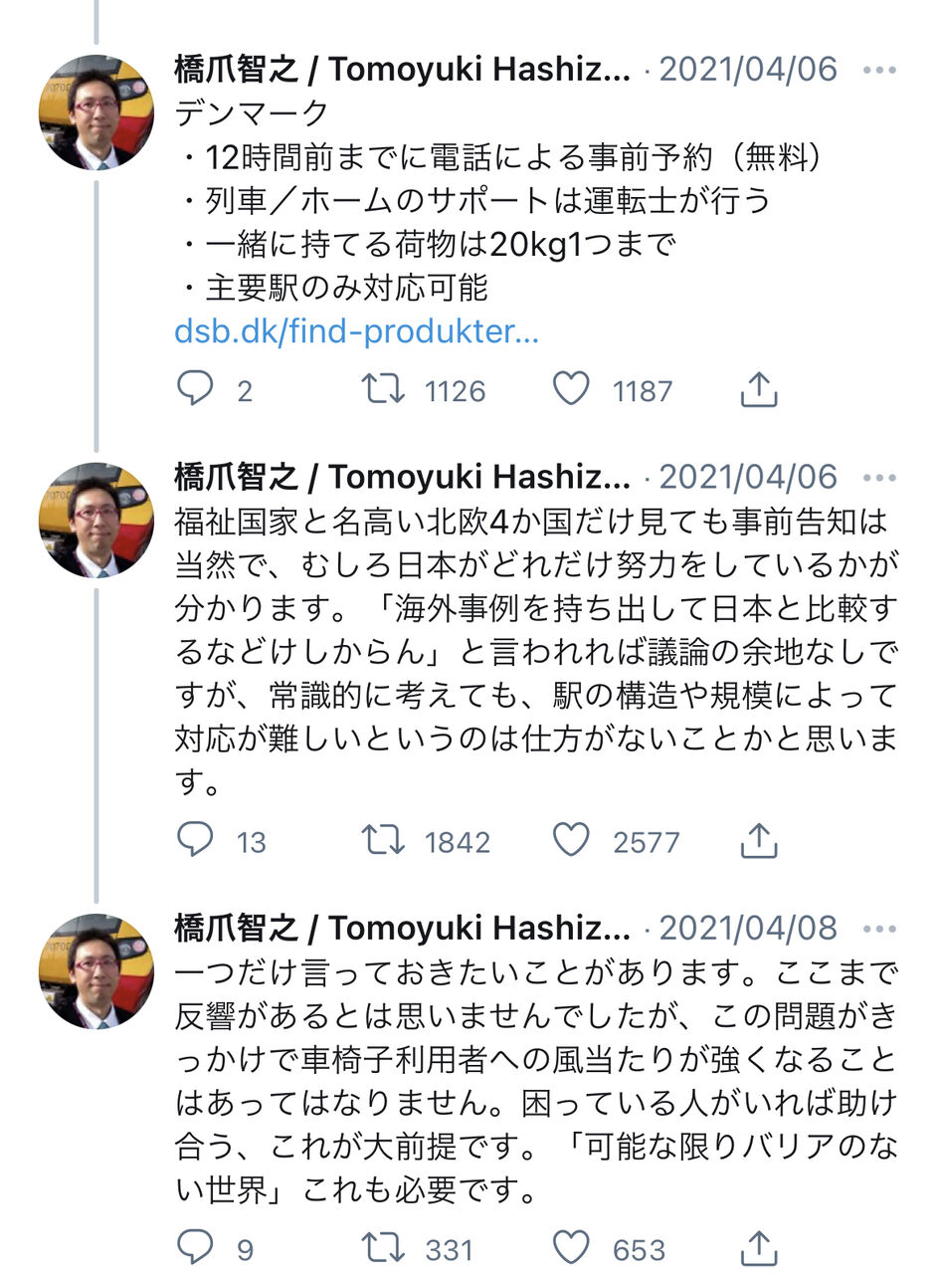Open the author name on the second tweet
940x1274 pixels.
click(402, 477)
